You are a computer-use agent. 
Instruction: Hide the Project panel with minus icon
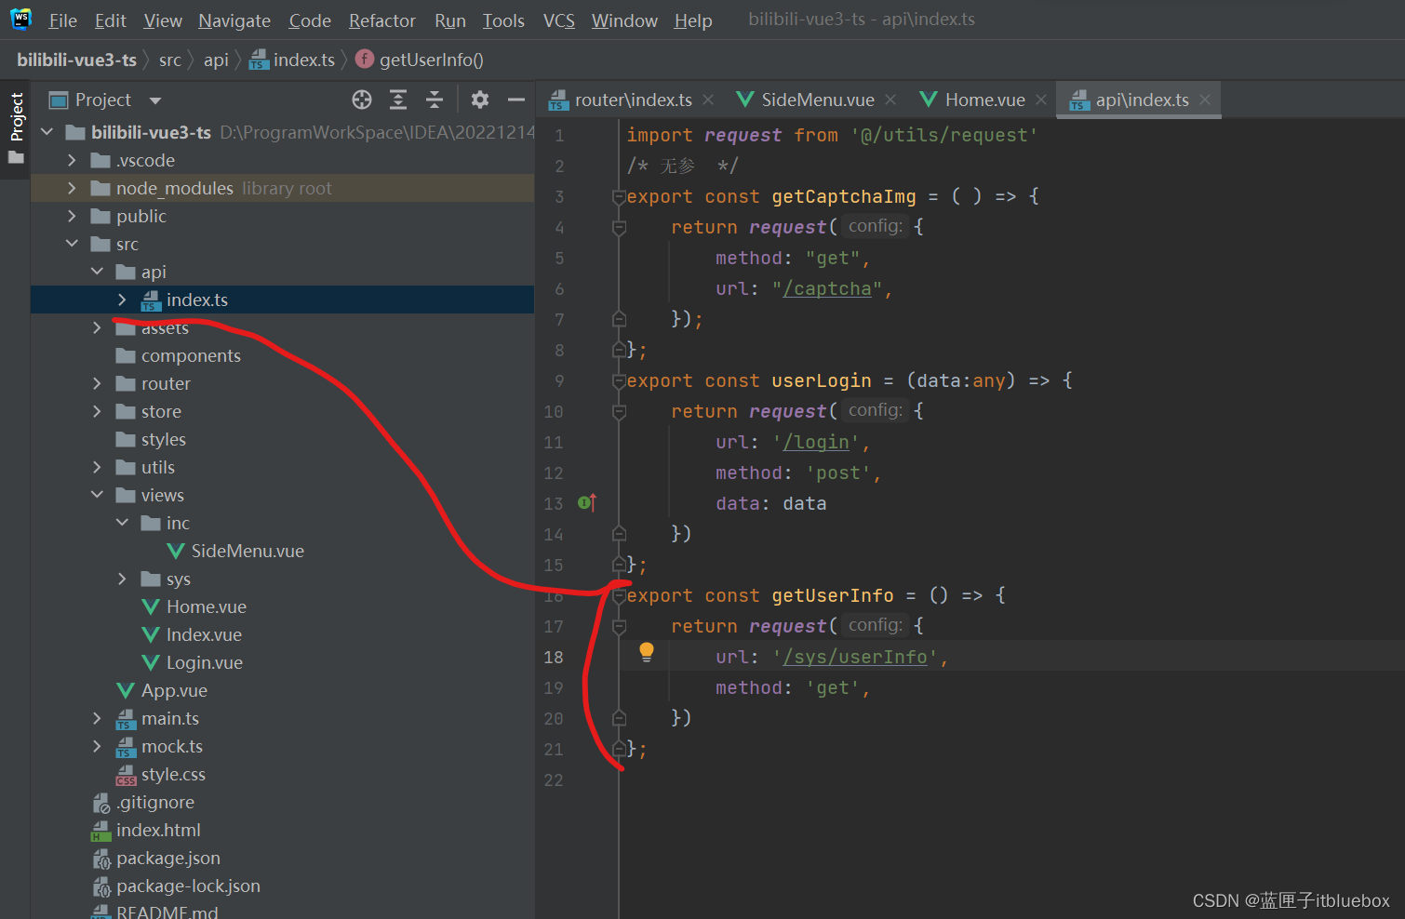click(x=516, y=100)
